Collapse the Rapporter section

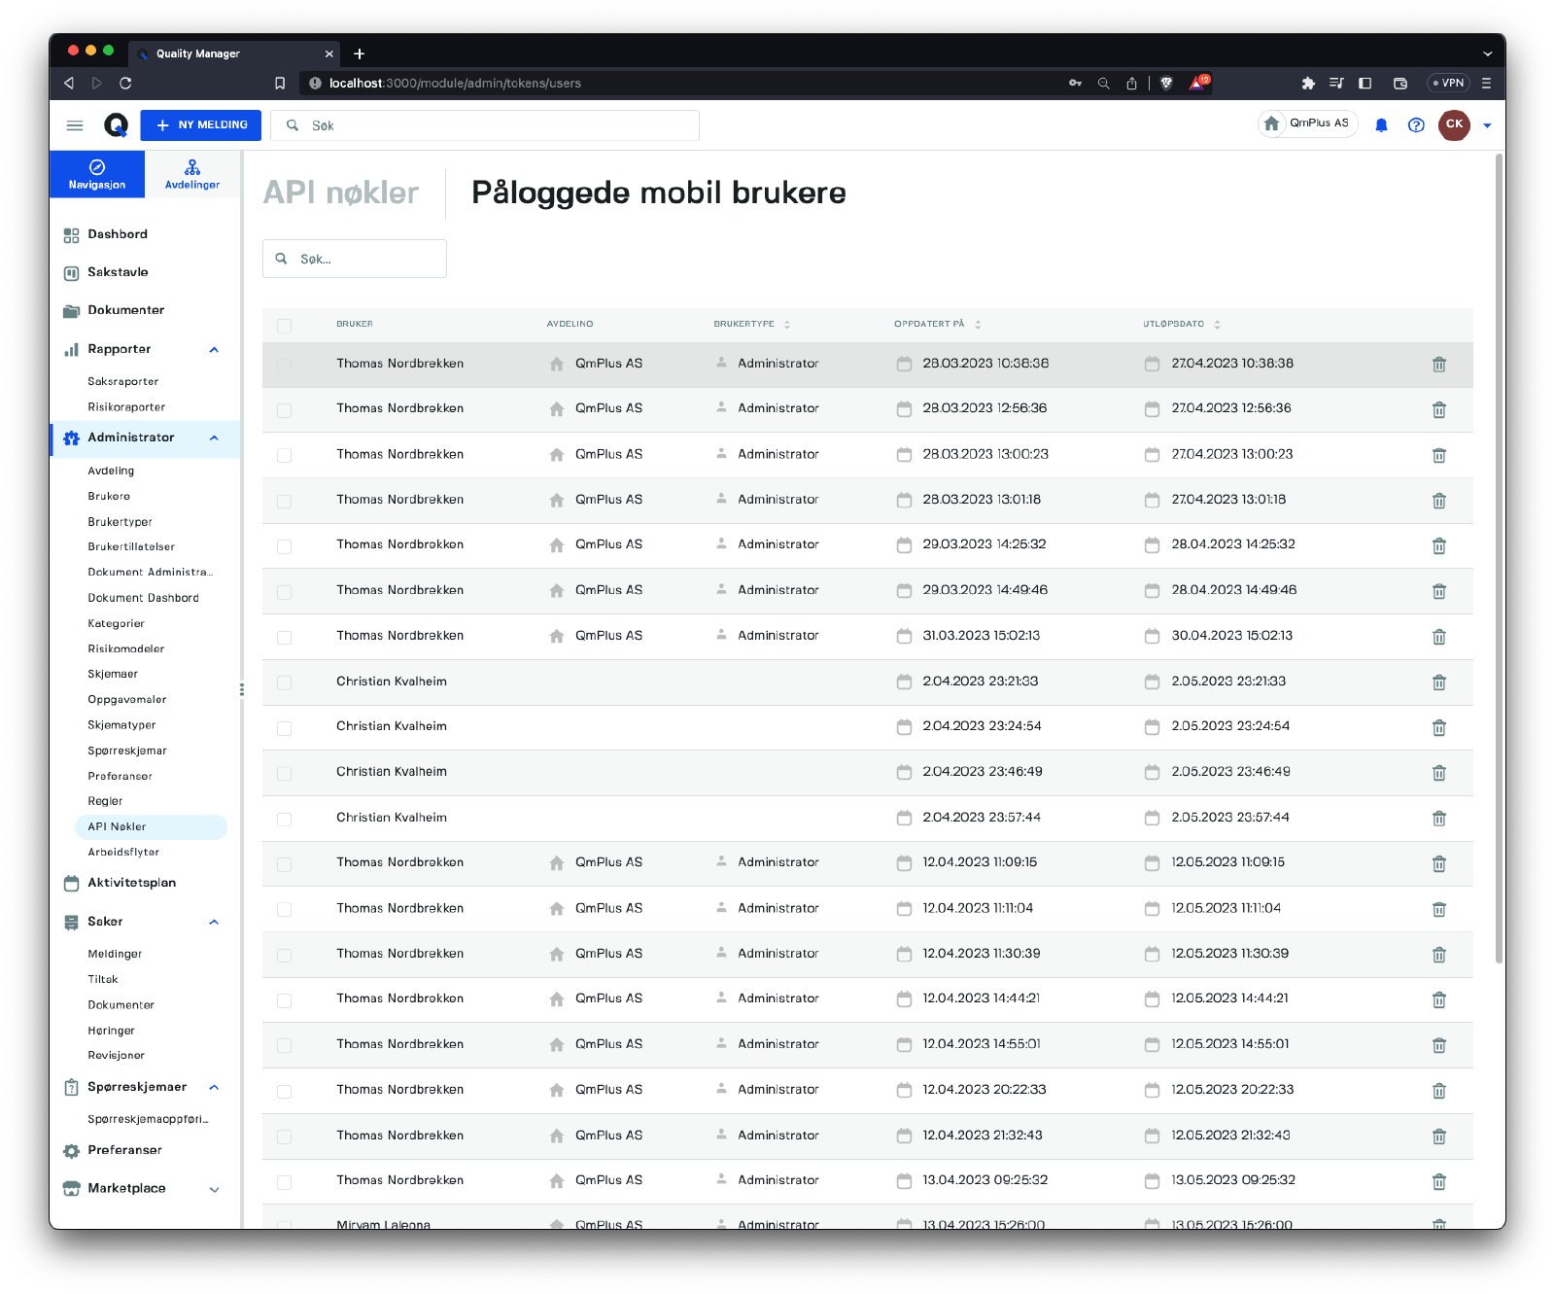tap(214, 350)
